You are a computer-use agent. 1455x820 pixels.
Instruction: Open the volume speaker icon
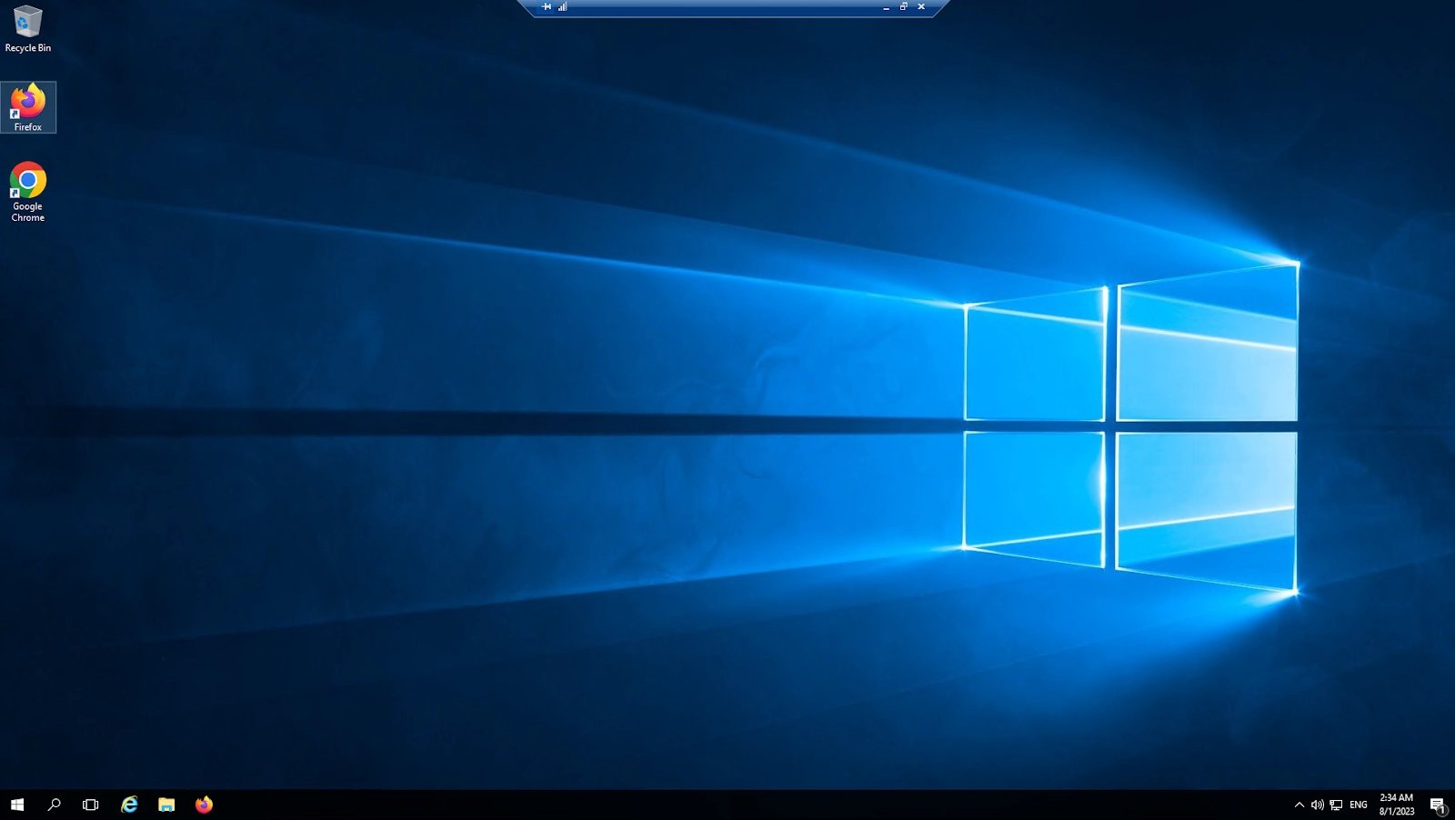coord(1318,805)
